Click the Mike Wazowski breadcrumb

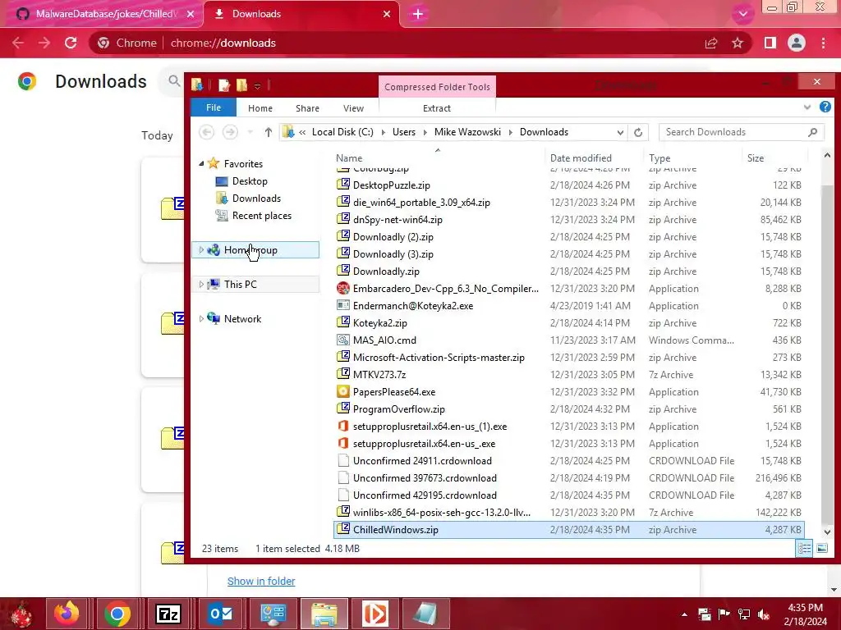click(467, 132)
